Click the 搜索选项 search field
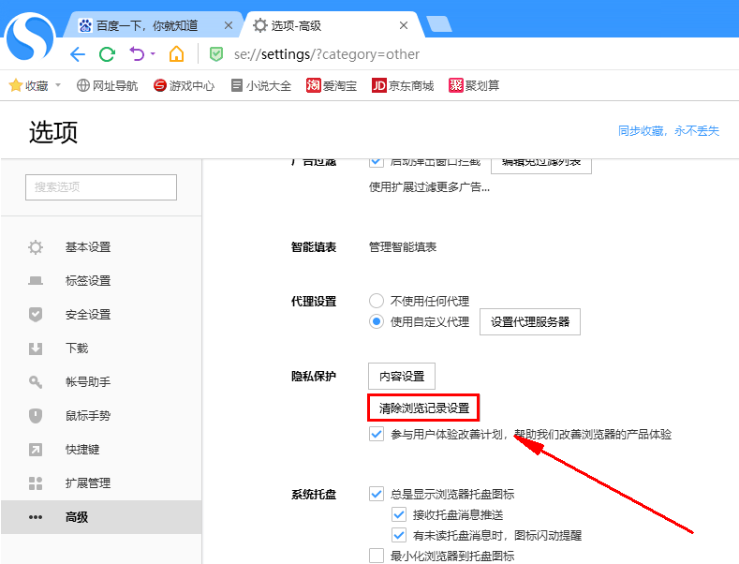Screen dimensions: 739x564 (101, 187)
